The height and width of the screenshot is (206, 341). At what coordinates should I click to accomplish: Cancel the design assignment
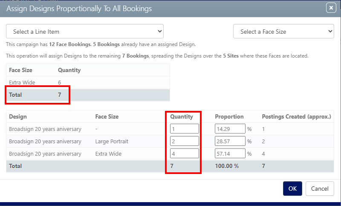[320, 189]
